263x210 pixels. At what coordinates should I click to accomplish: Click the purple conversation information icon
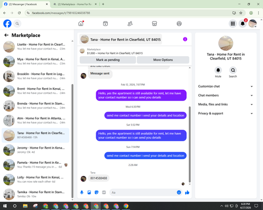click(185, 39)
